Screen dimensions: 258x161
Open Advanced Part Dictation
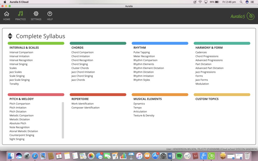click(x=209, y=68)
